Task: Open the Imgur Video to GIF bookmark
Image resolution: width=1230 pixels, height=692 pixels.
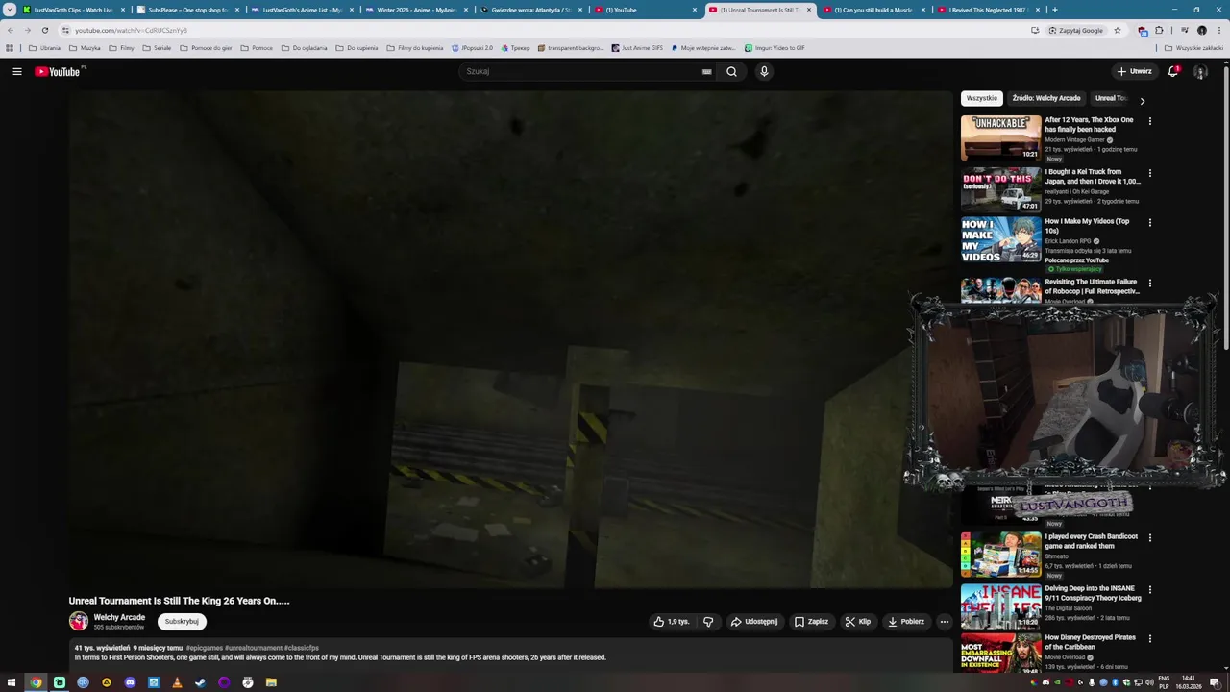Action: tap(775, 48)
